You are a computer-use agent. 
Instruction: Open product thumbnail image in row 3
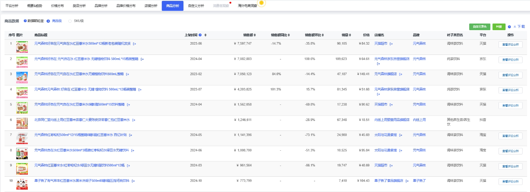coord(22,78)
